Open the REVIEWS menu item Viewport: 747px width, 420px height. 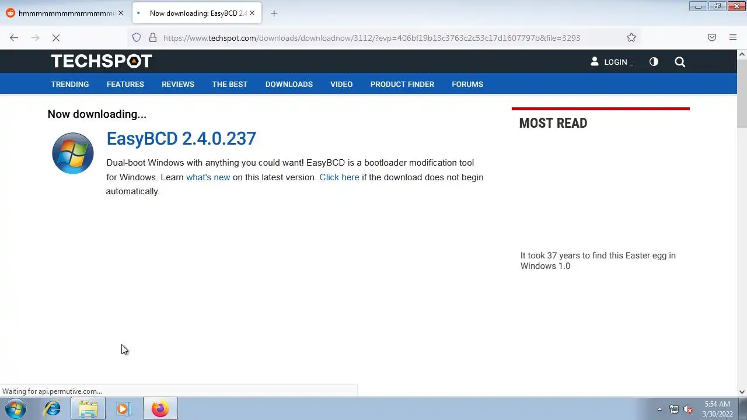coord(178,84)
